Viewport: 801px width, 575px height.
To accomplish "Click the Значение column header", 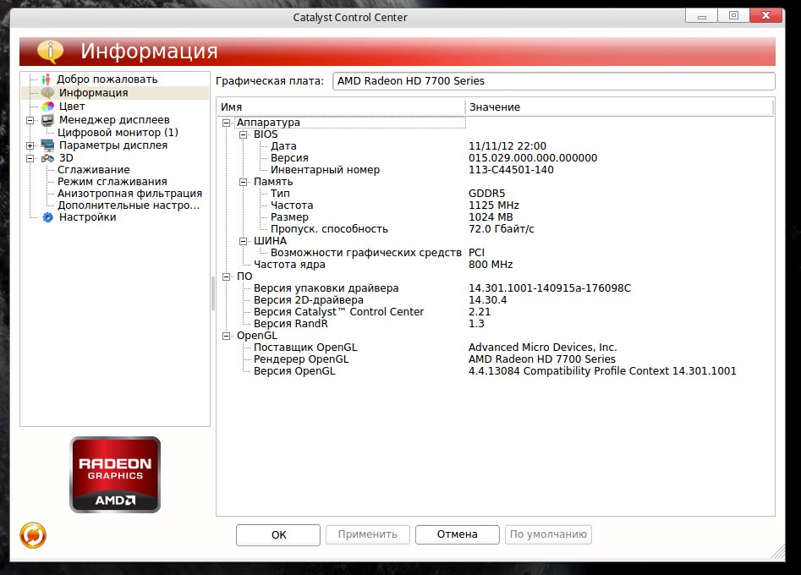I will click(619, 107).
